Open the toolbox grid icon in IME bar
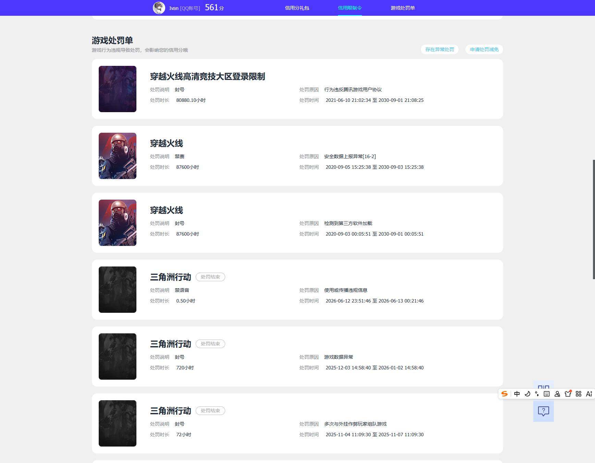The image size is (595, 463). point(579,394)
